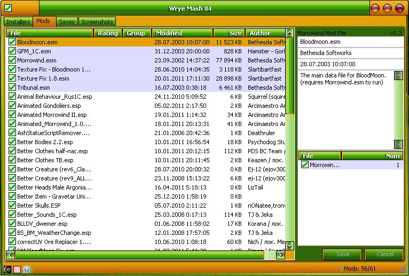409x276 pixels.
Task: Click the scroll-up arrow of the mod list
Action: point(289,33)
